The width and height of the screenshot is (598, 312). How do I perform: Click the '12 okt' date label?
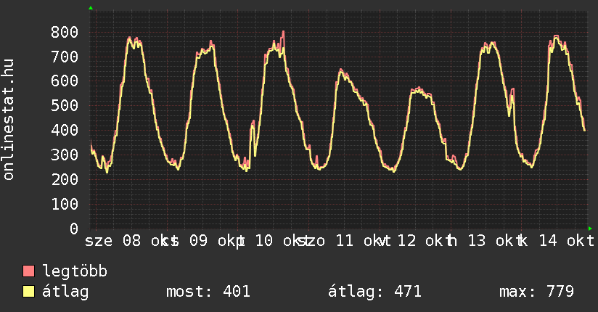pos(423,240)
